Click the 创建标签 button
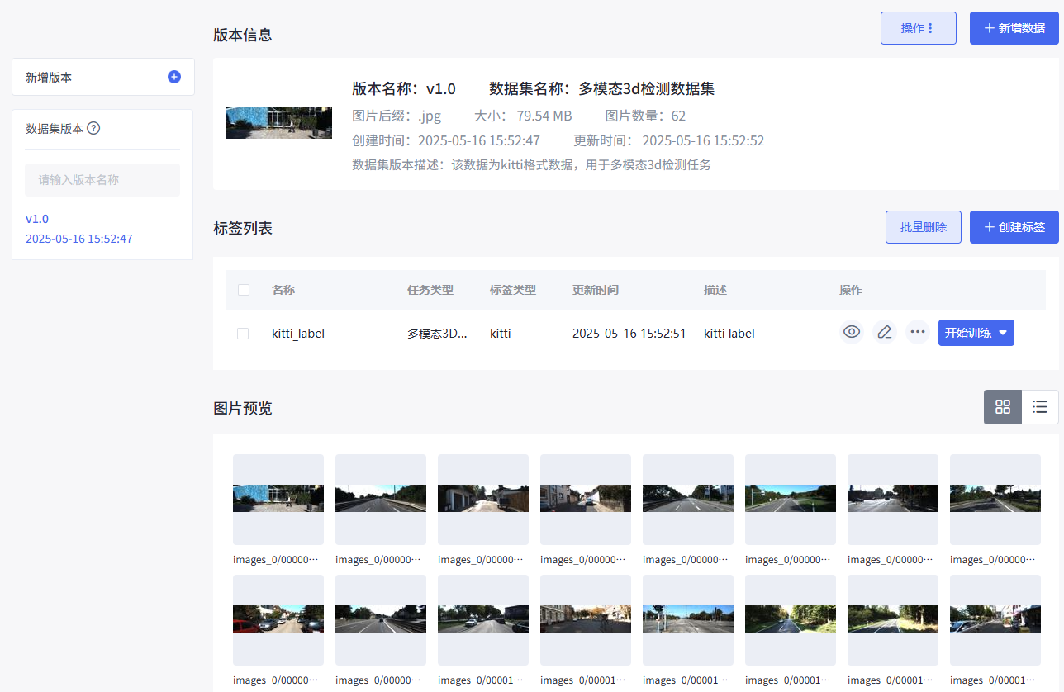 [x=1014, y=227]
